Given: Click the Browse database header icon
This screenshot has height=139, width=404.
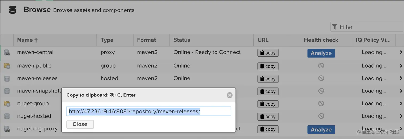Looking at the screenshot, I should [x=13, y=10].
